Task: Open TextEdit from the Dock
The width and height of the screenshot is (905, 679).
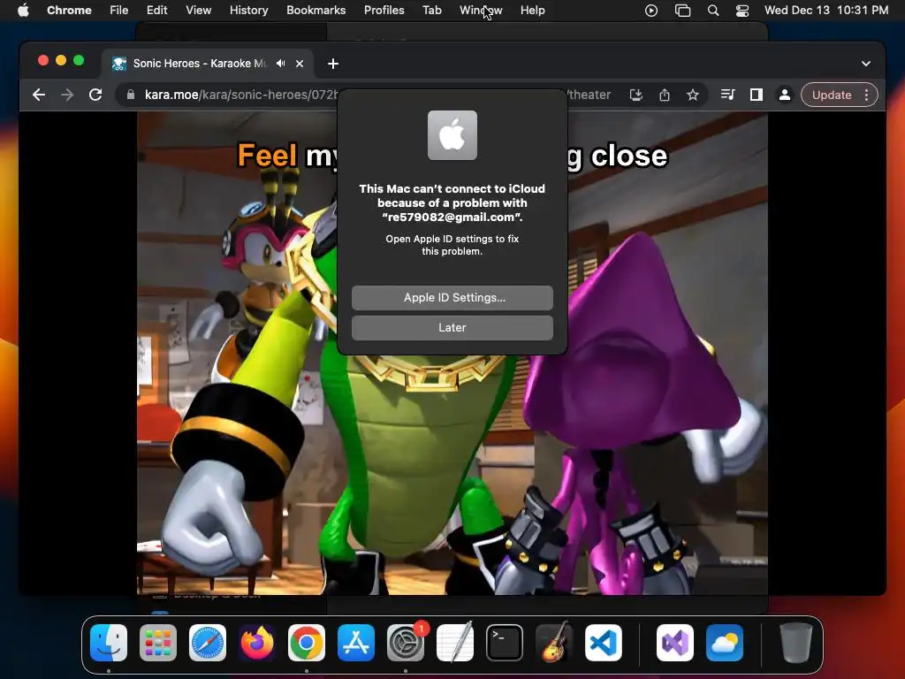Action: pyautogui.click(x=455, y=643)
